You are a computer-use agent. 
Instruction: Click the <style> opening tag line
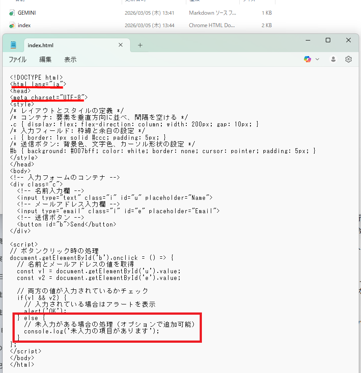(22, 104)
